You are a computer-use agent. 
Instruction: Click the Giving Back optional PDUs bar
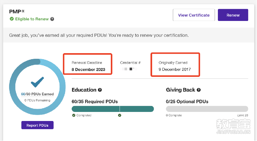[207, 109]
